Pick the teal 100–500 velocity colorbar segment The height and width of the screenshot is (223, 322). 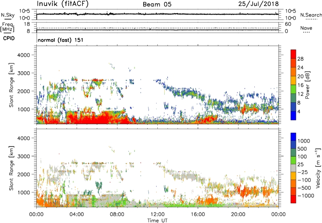[x=293, y=153]
